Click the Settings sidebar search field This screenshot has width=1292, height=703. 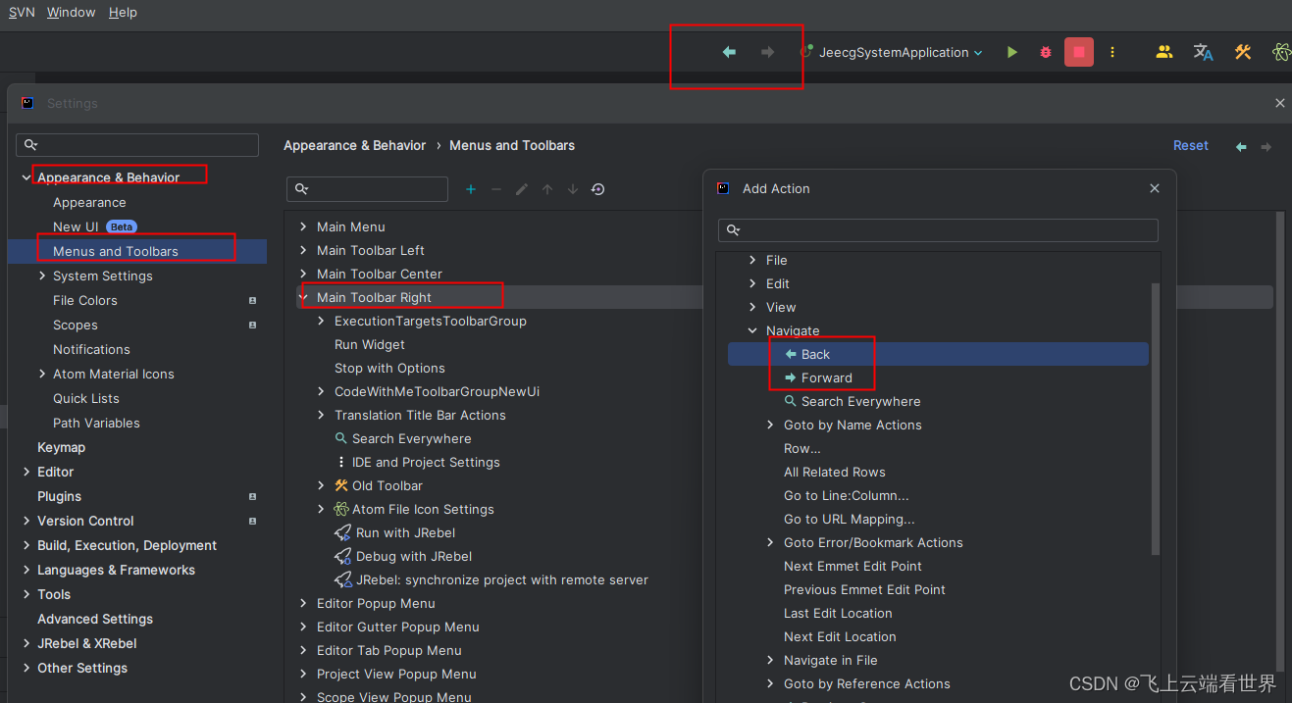click(137, 145)
